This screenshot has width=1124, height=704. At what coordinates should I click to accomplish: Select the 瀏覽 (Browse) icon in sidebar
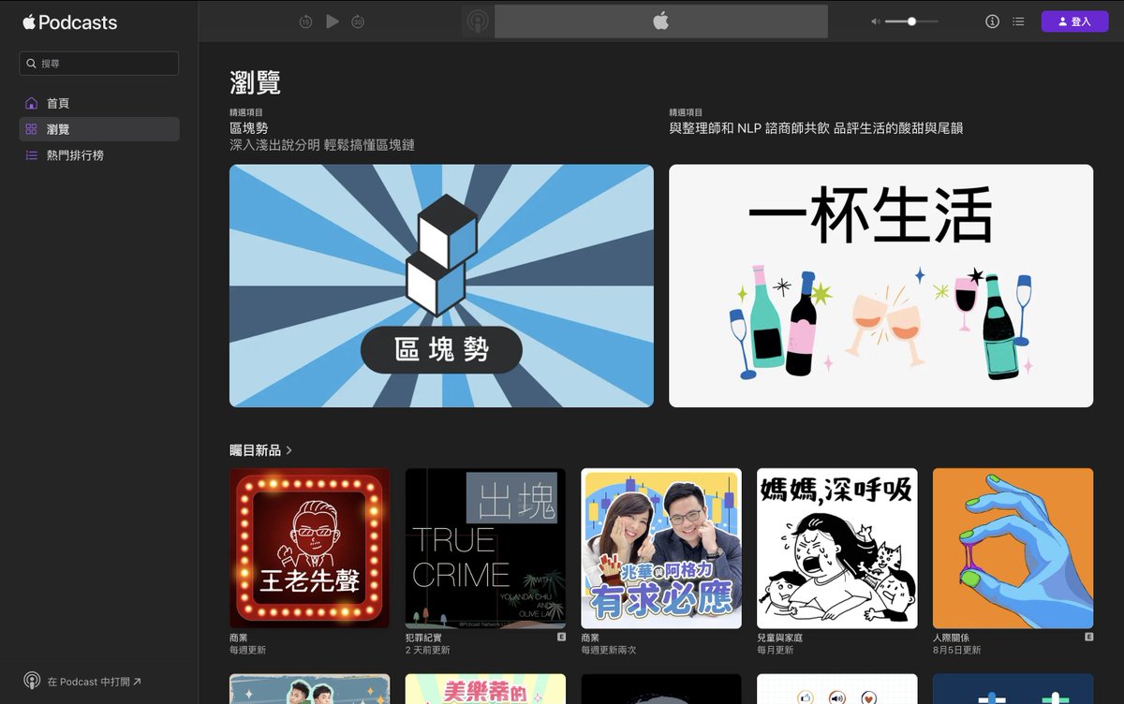[30, 129]
